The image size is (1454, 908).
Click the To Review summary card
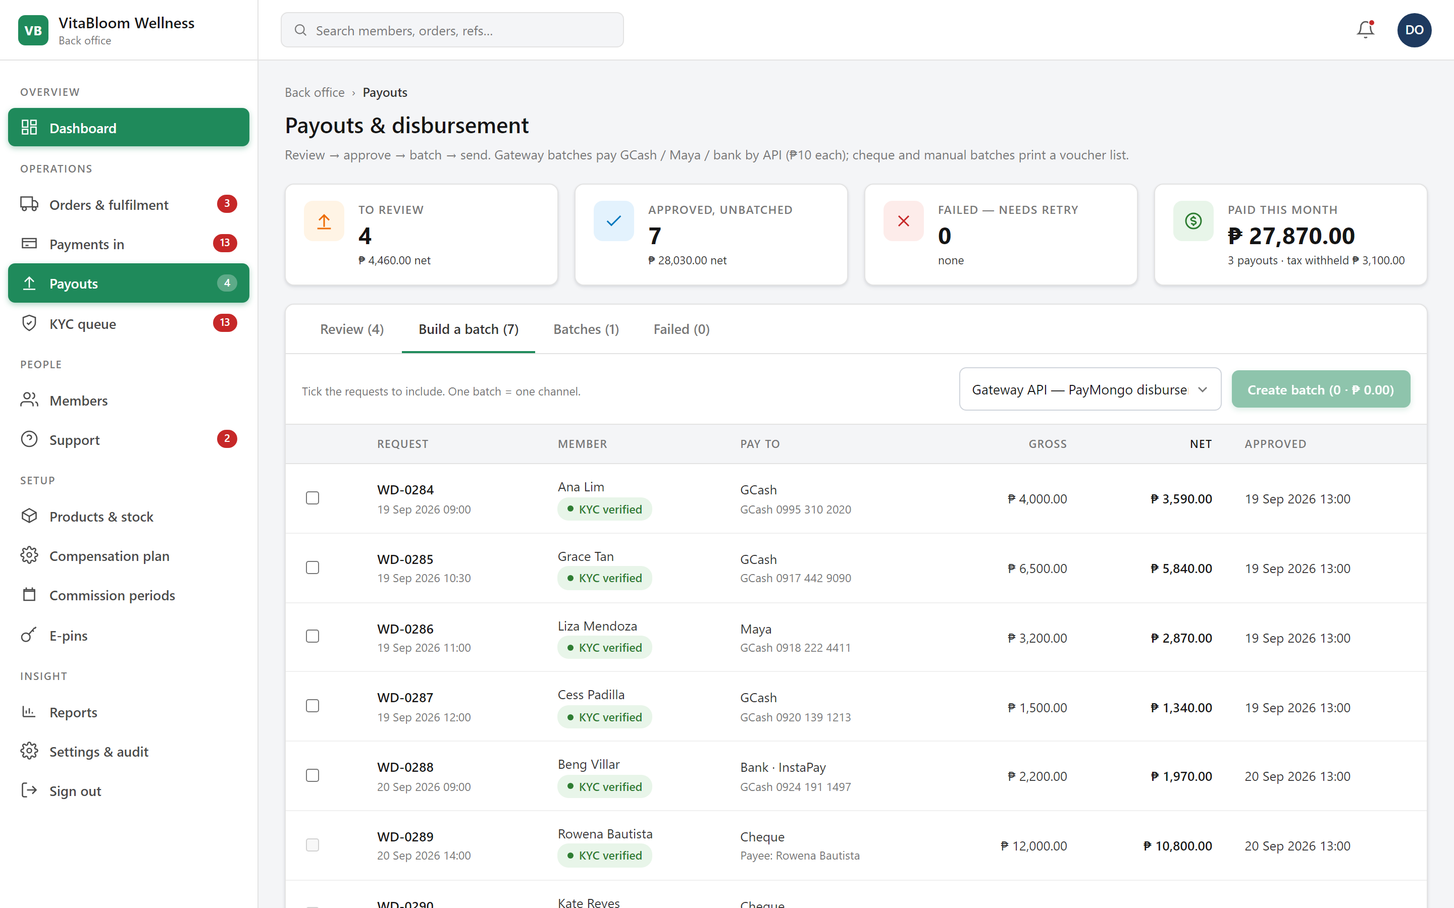coord(421,234)
